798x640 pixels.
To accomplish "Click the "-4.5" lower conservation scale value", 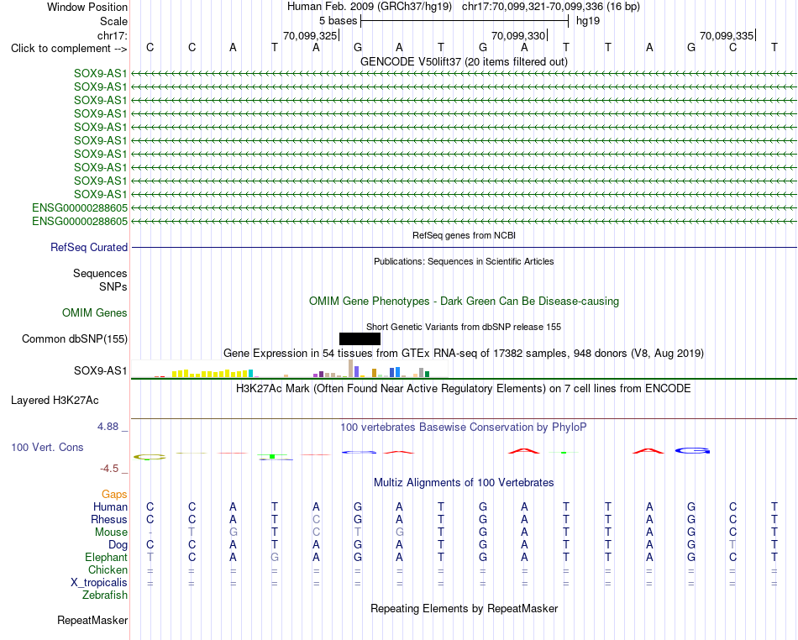I will coord(109,469).
